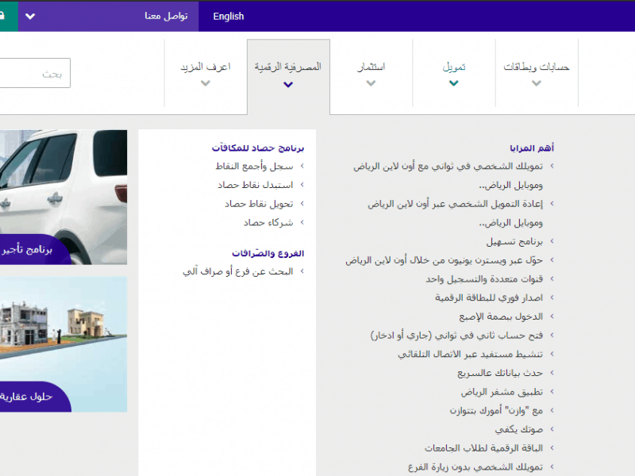Image resolution: width=635 pixels, height=476 pixels.
Task: Go to تحويل نقاط حصاد
Action: [x=259, y=204]
